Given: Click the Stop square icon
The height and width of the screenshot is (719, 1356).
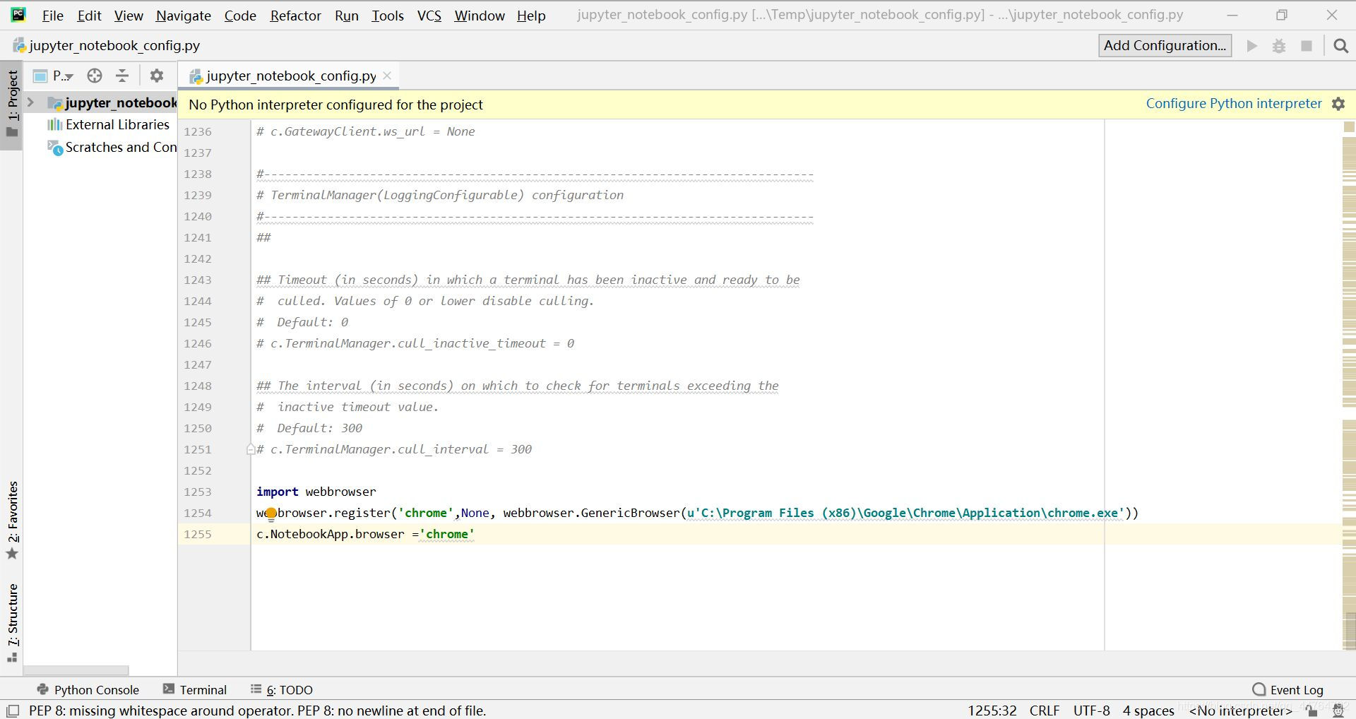Looking at the screenshot, I should (x=1307, y=46).
